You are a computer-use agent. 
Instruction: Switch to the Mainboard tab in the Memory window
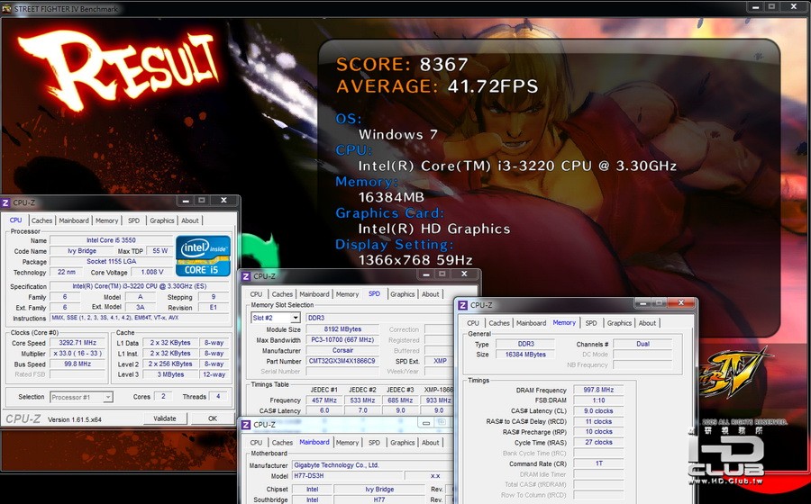531,323
